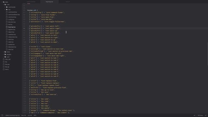This screenshot has width=208, height=117.
Task: Select the fonts folder name in tree
Action: 8,52
